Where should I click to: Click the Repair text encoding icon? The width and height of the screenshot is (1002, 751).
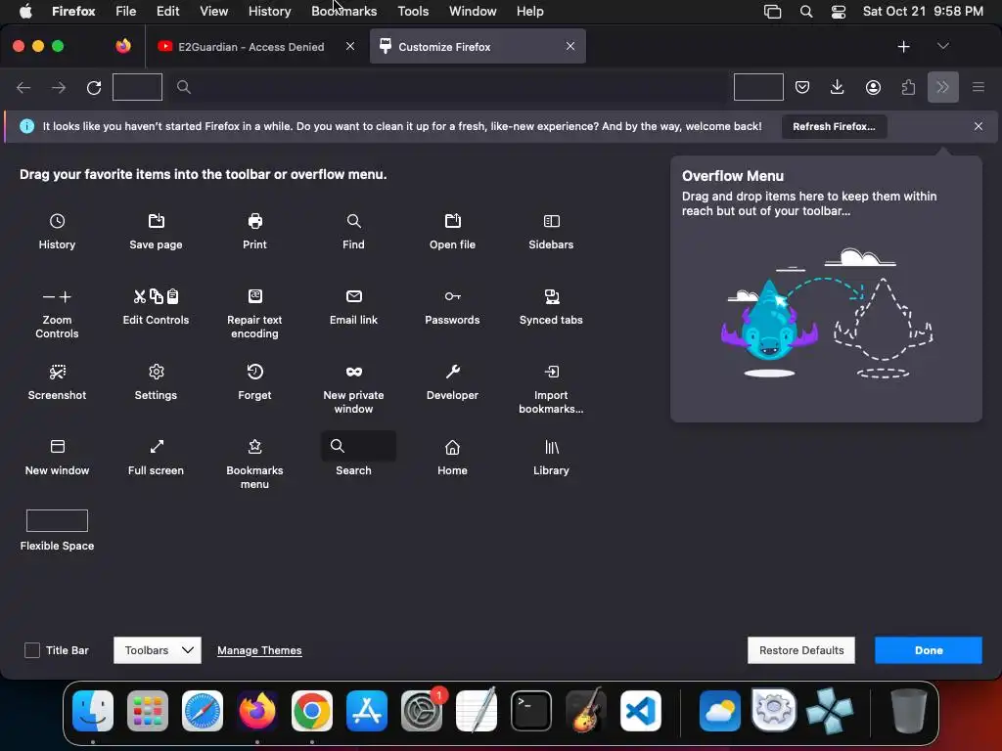255,296
